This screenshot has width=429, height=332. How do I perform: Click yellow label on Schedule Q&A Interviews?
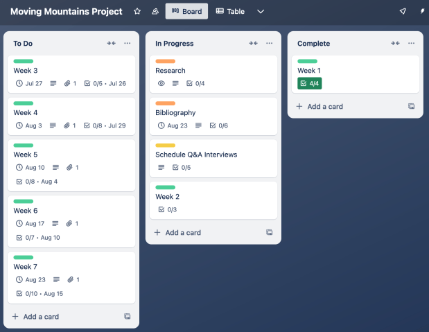(165, 146)
